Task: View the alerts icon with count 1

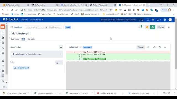Action: 159,20
